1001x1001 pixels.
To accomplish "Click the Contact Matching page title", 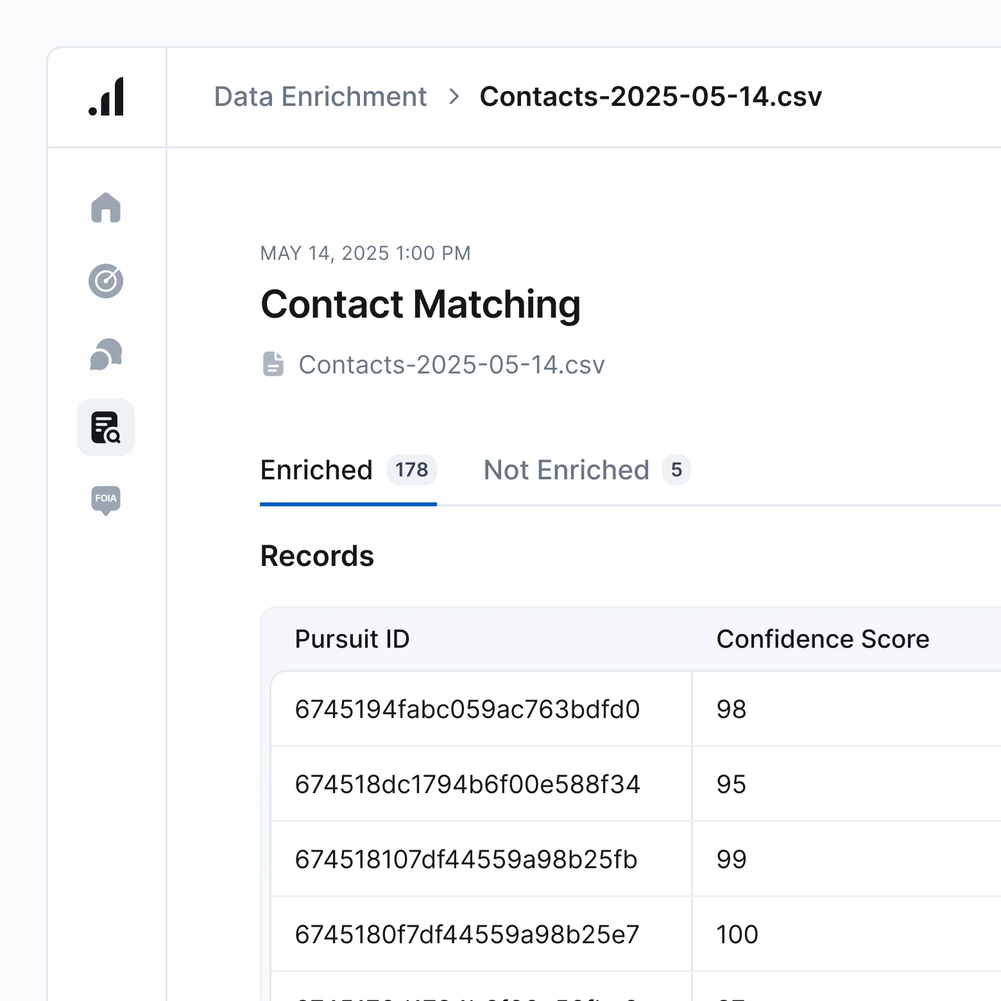I will [420, 304].
